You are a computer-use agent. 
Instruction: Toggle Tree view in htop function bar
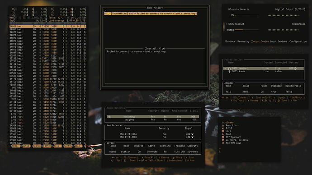coord(58,146)
